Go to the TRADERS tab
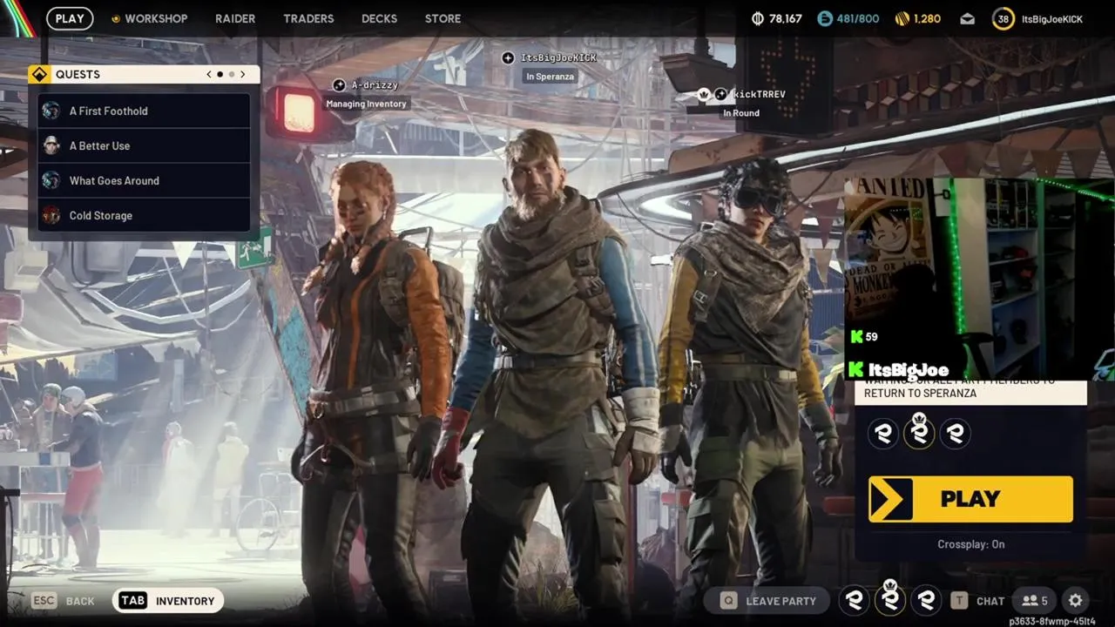 pyautogui.click(x=308, y=18)
